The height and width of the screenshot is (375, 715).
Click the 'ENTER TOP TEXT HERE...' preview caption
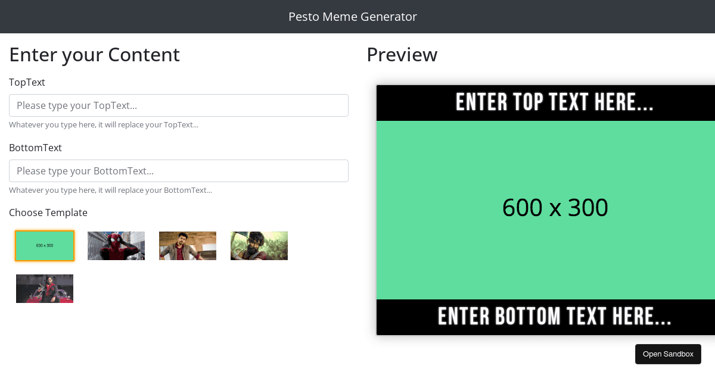(x=555, y=103)
